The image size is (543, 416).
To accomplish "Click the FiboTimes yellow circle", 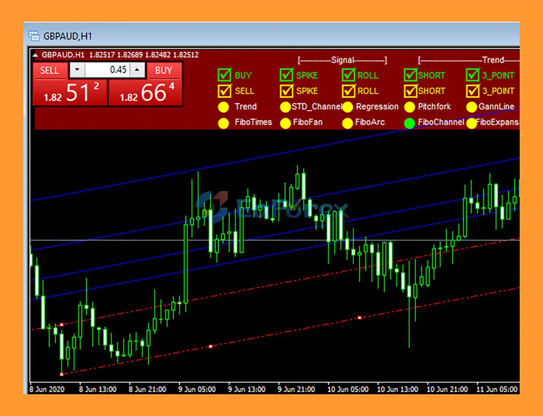I will [x=223, y=123].
